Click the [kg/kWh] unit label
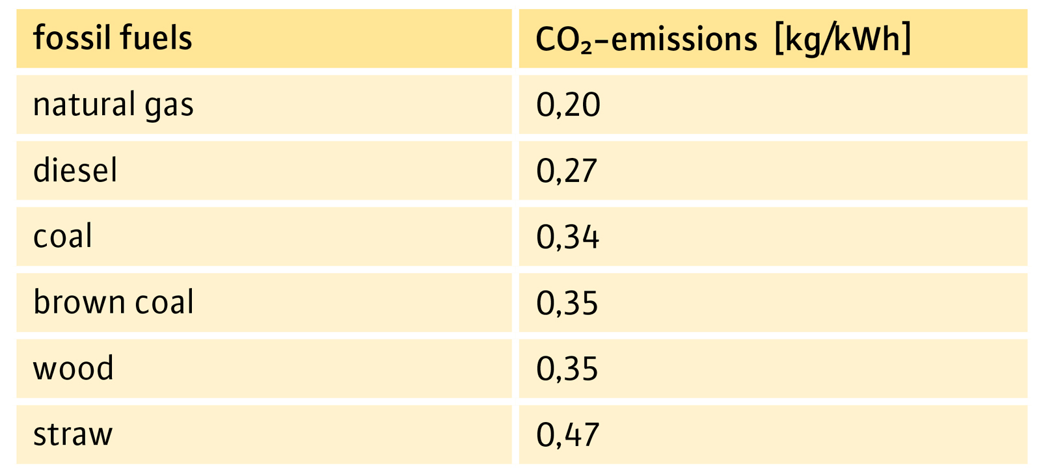The image size is (1041, 474). [843, 40]
